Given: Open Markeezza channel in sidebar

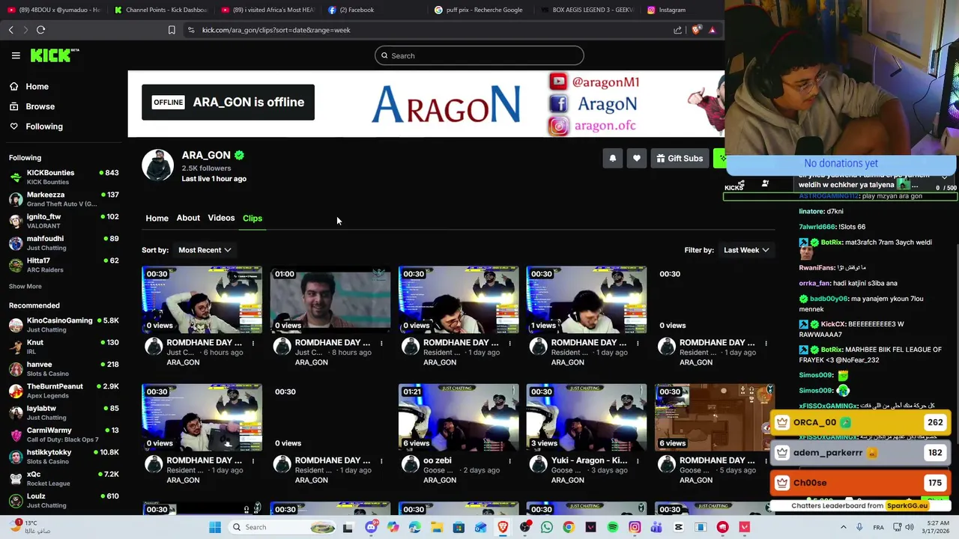Looking at the screenshot, I should (64, 198).
